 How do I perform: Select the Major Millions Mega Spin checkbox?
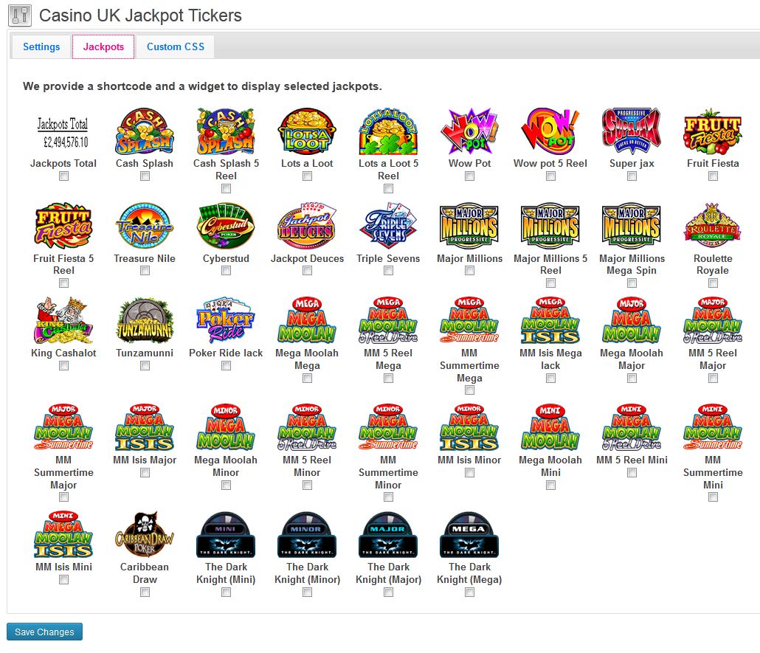(x=632, y=283)
